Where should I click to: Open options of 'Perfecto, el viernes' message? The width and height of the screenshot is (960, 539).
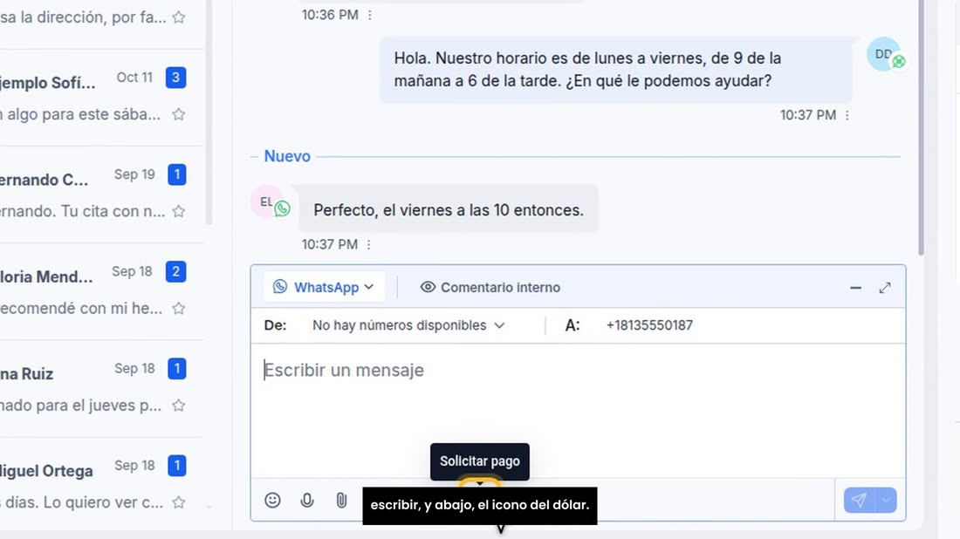click(368, 245)
